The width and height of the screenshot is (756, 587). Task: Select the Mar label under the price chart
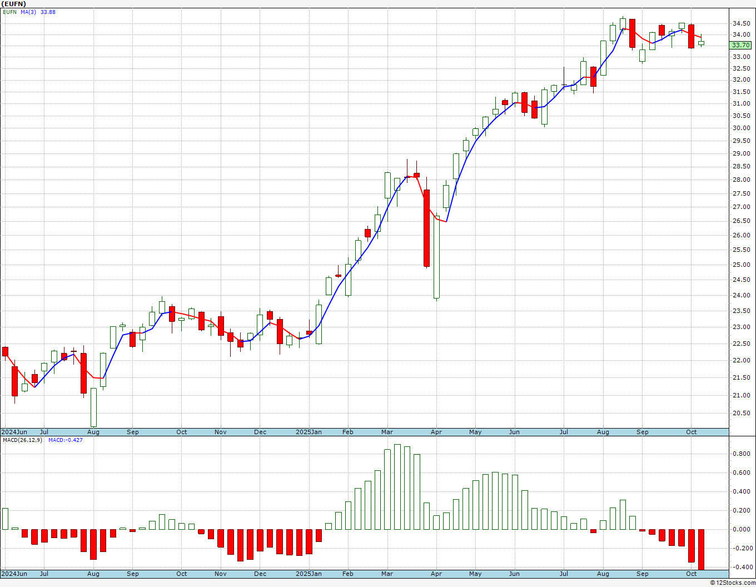tap(387, 432)
